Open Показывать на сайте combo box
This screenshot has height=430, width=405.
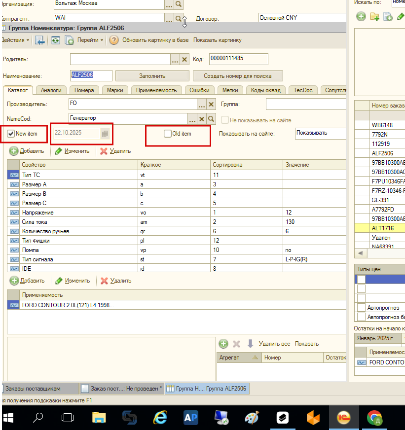tap(321, 134)
